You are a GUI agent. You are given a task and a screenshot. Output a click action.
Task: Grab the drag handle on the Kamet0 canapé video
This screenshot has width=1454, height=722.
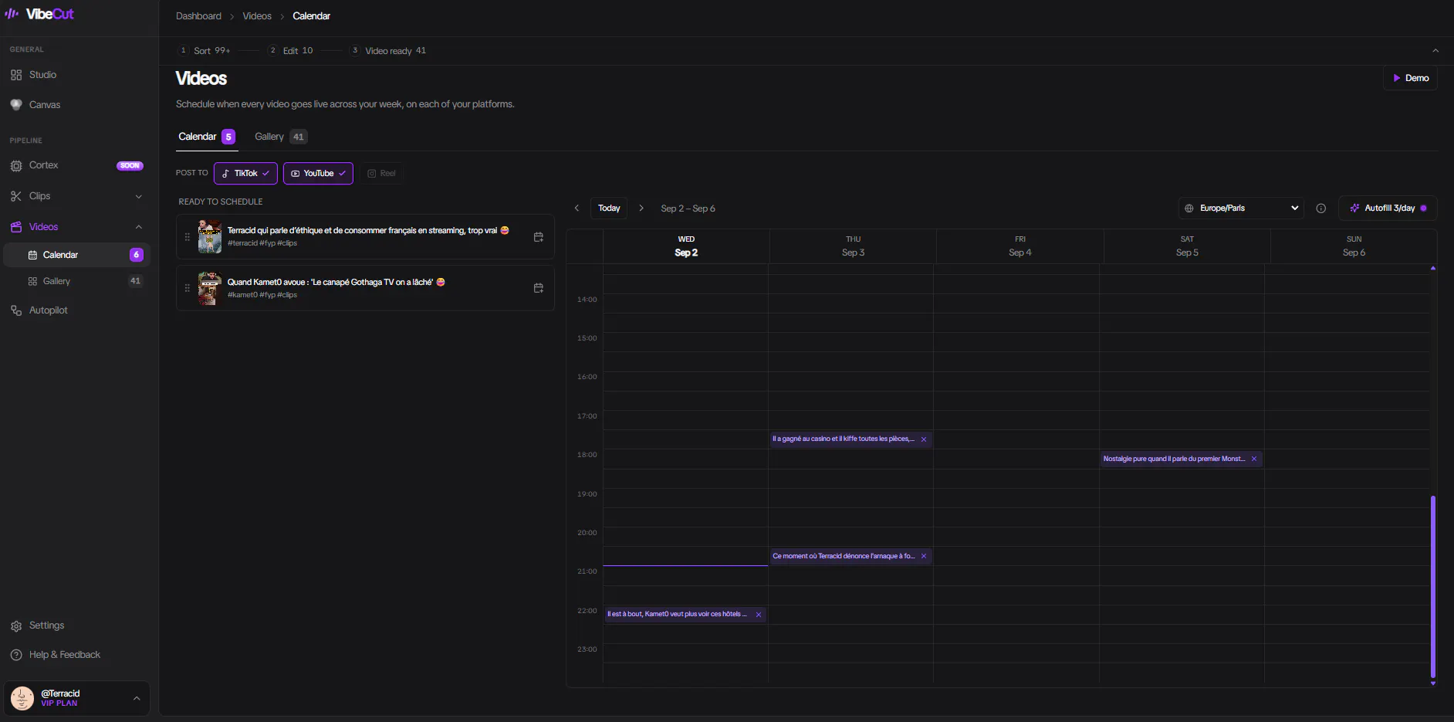187,288
